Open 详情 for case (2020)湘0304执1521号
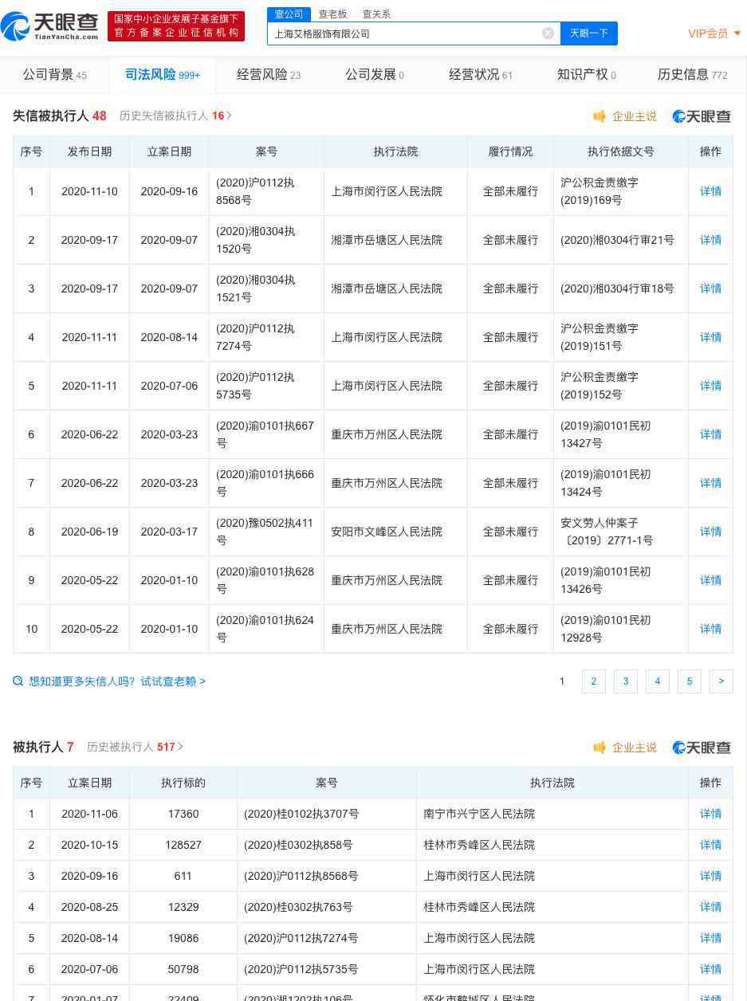The image size is (747, 1001). [710, 289]
